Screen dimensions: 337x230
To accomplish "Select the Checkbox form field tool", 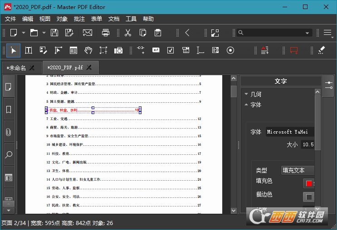I will (171, 50).
